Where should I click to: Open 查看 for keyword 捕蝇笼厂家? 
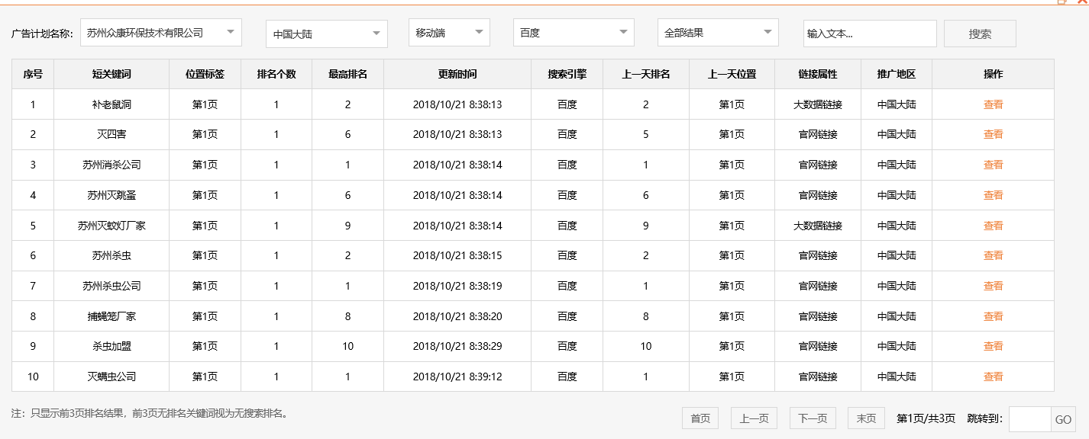tap(994, 316)
